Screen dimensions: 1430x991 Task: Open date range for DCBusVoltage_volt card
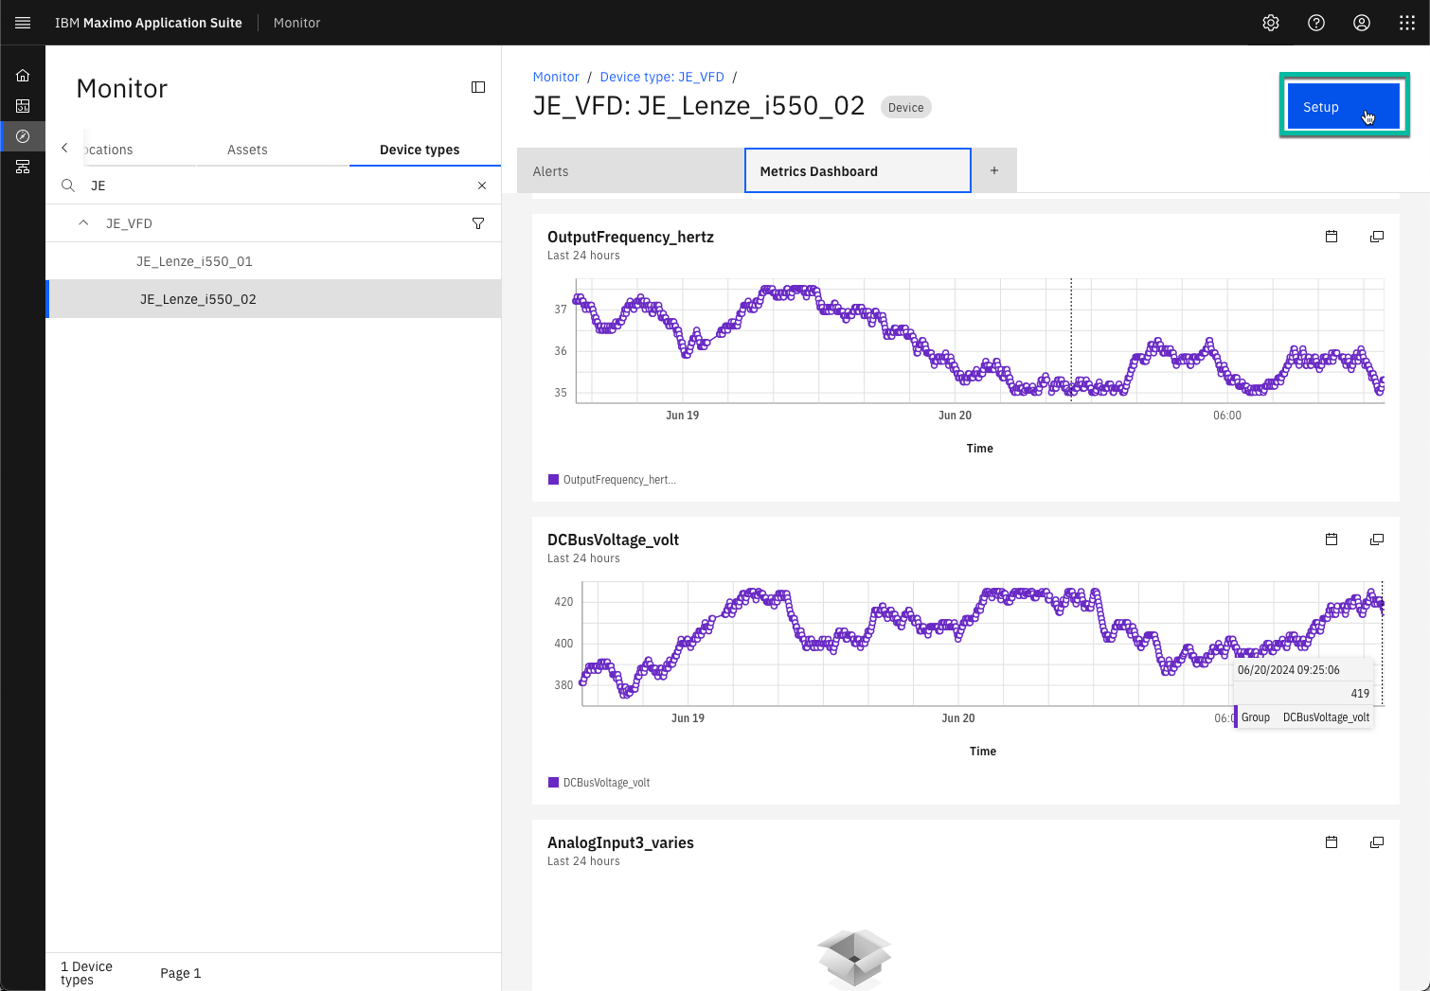(1332, 540)
